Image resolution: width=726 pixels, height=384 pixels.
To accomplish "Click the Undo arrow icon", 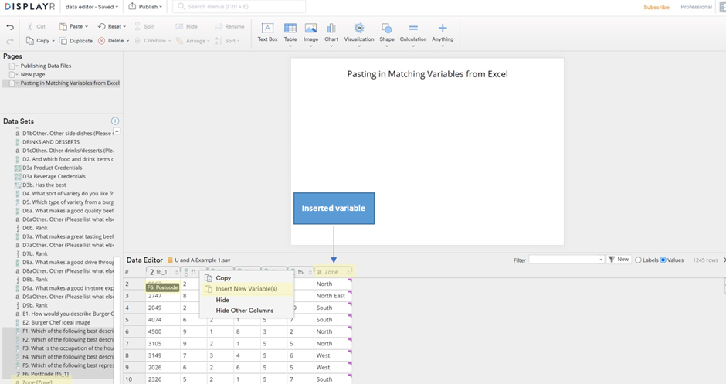I will (10, 27).
